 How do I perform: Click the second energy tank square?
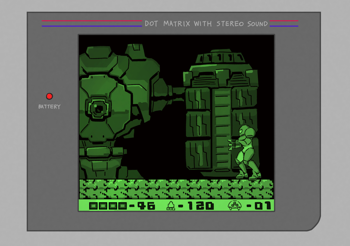pyautogui.click(x=103, y=206)
